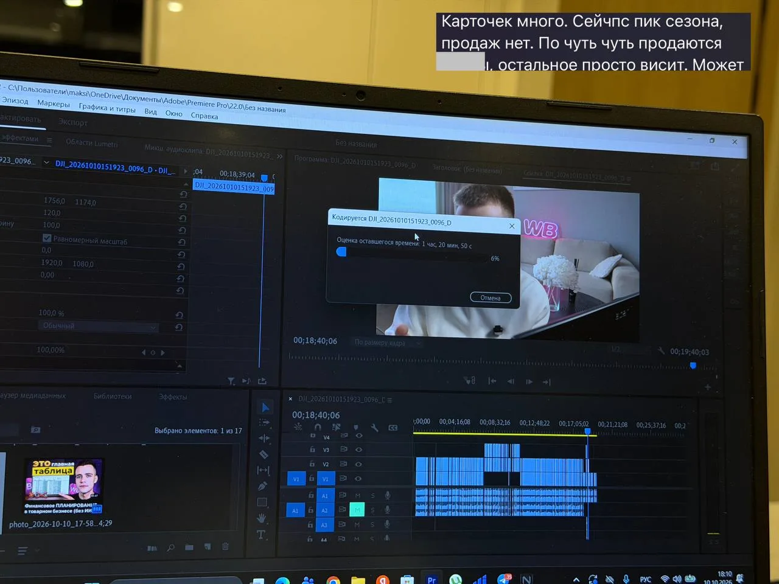This screenshot has width=779, height=584.
Task: Toggle visibility eye for track V1
Action: [x=358, y=479]
